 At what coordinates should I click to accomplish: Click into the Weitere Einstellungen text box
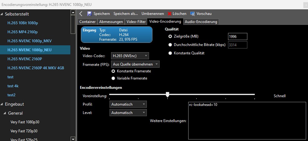[247, 121]
